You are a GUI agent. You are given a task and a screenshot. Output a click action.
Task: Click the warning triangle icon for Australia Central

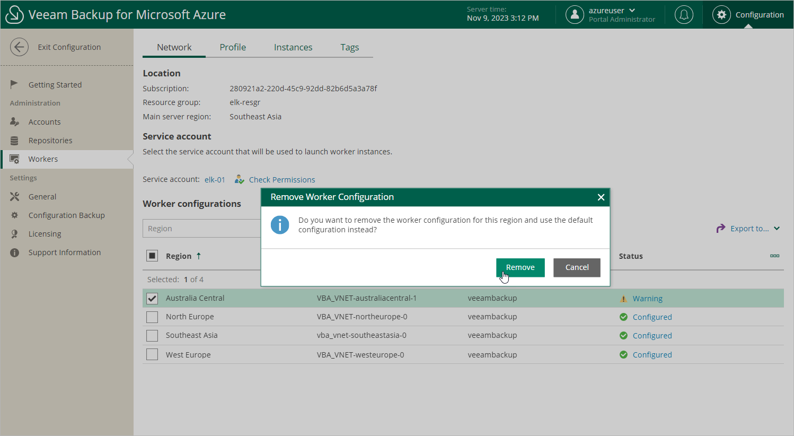pos(623,299)
